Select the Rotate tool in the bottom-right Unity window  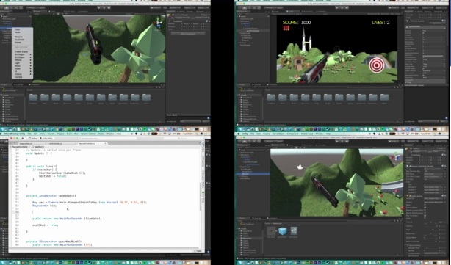tap(250, 141)
